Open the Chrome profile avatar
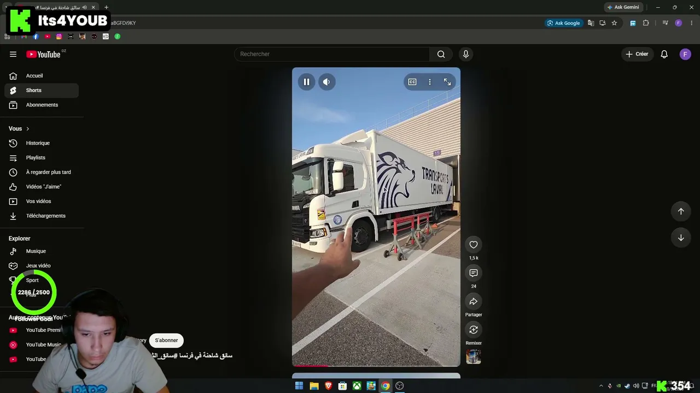The image size is (700, 393). pyautogui.click(x=679, y=23)
